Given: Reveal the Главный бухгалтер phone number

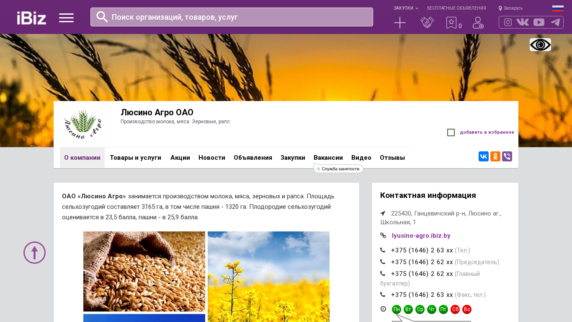Looking at the screenshot, I should point(422,274).
